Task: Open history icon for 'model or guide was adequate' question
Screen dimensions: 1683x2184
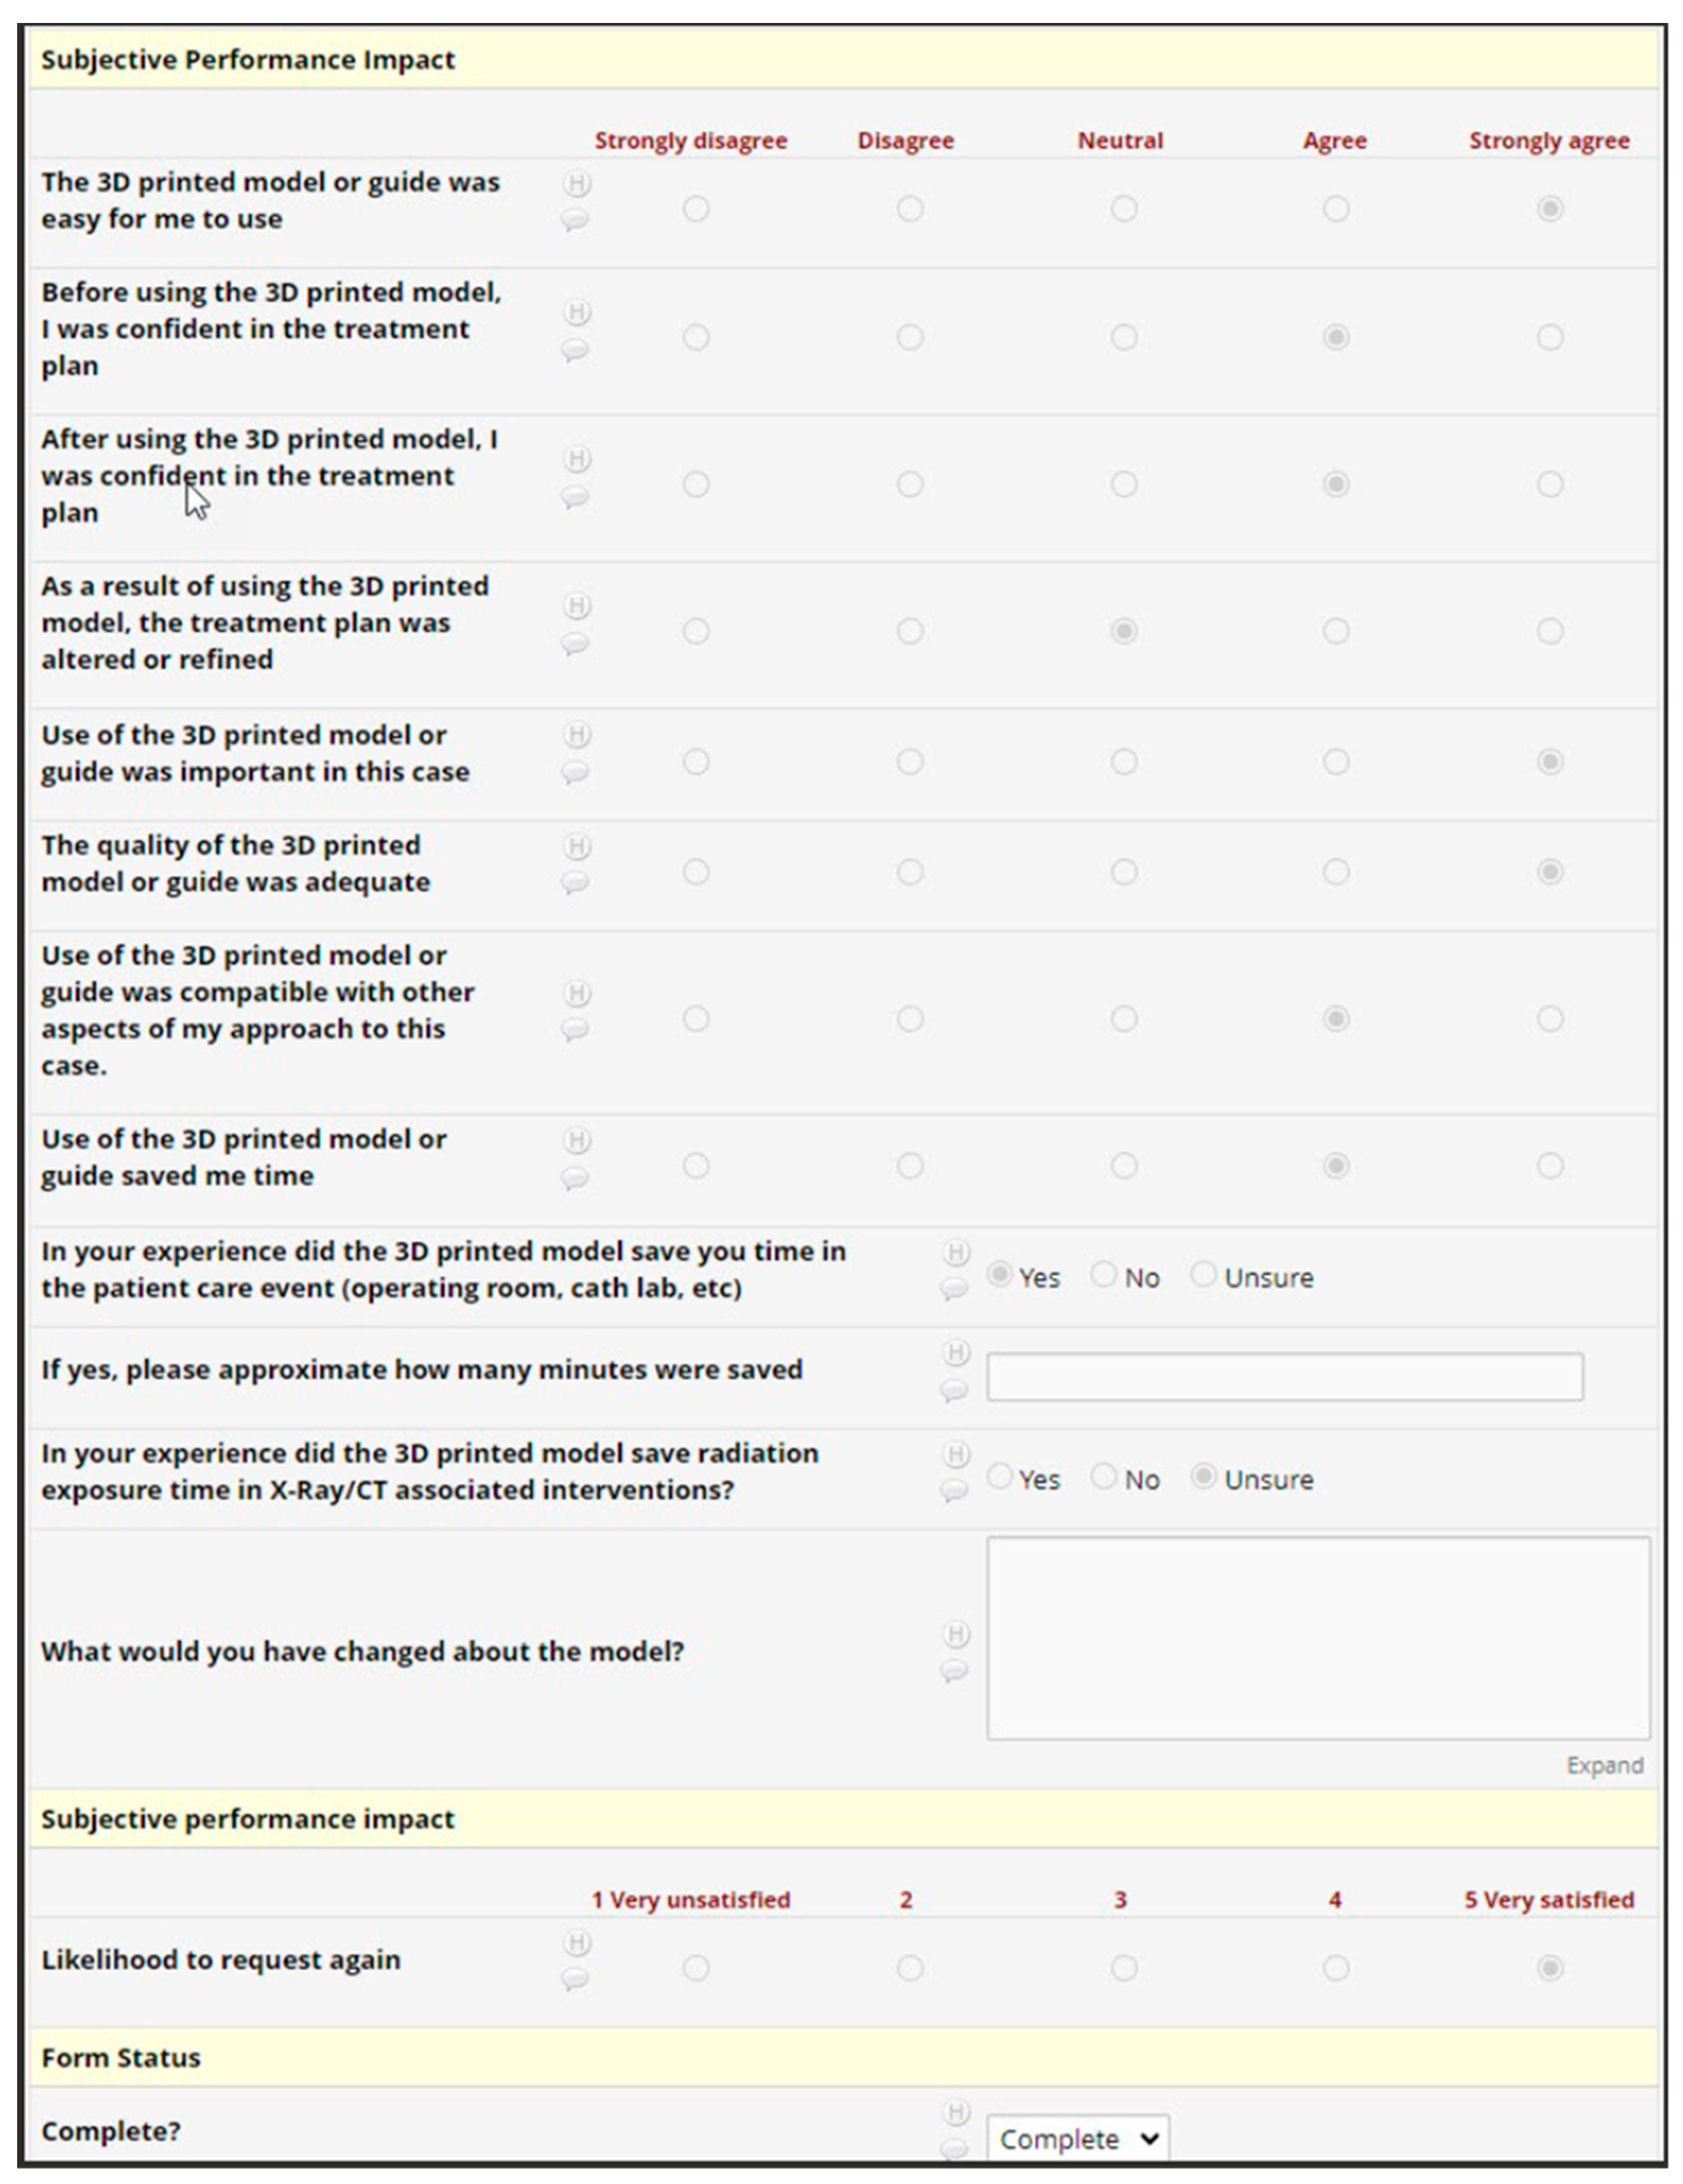Action: pos(577,847)
